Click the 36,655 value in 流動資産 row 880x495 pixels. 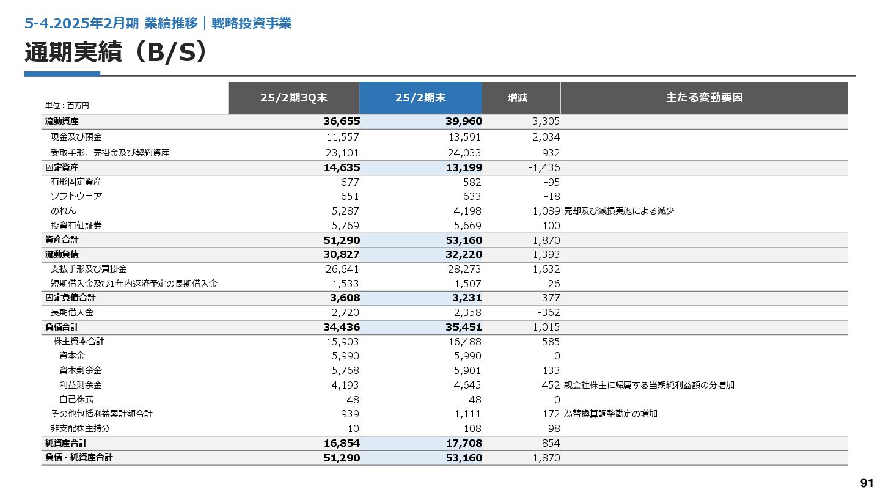(342, 122)
